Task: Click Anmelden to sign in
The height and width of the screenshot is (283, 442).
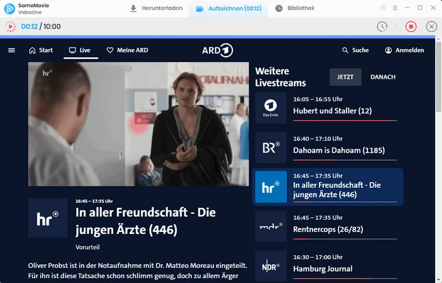Action: click(404, 50)
